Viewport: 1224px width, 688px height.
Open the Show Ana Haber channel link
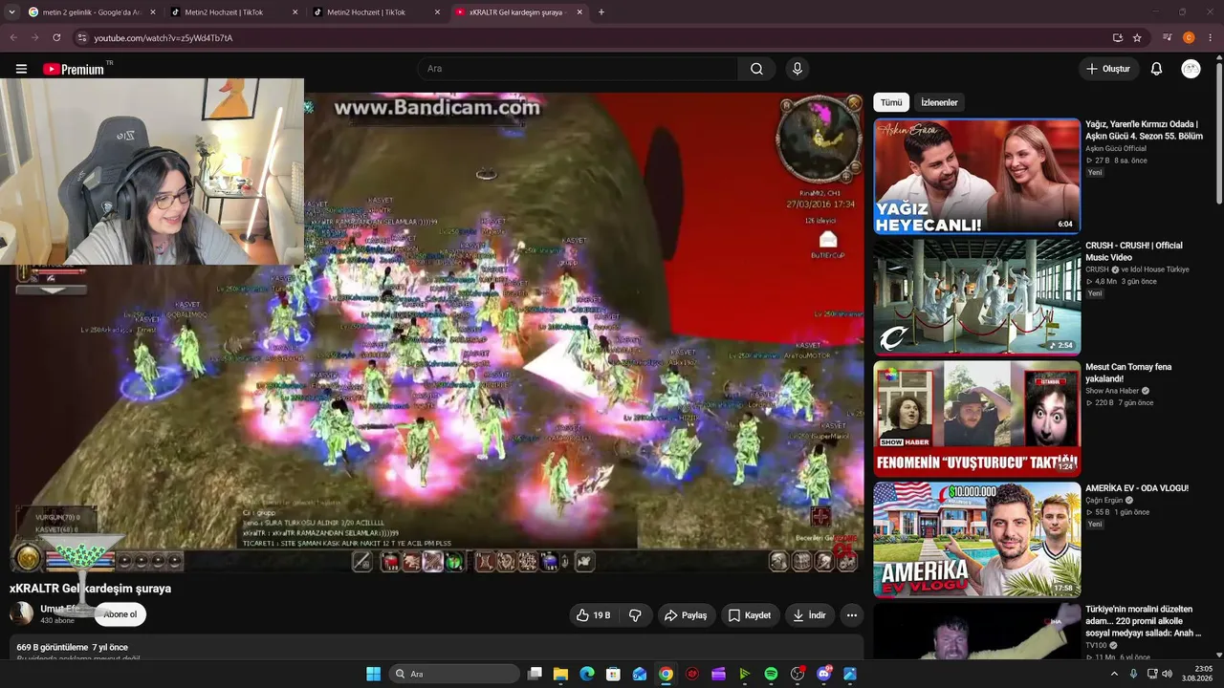(x=1114, y=391)
